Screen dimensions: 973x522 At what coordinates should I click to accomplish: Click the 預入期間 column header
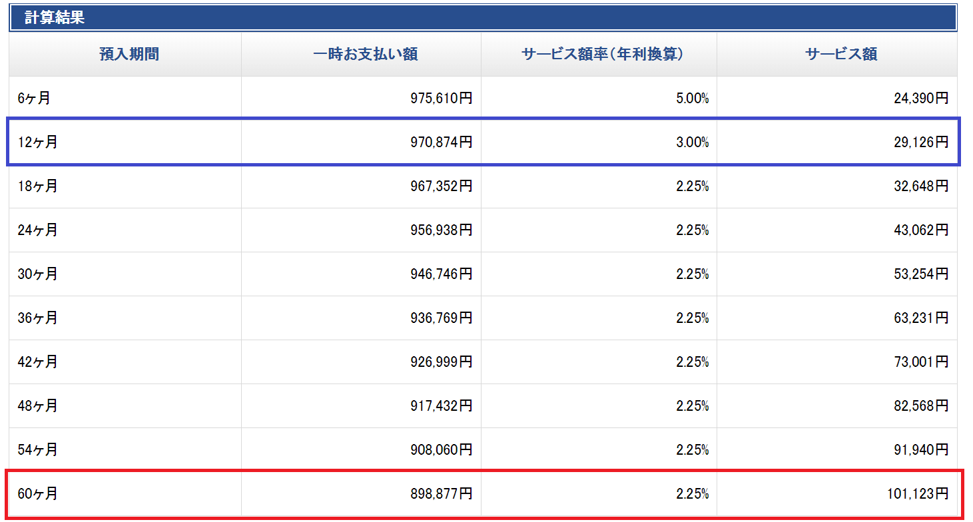point(129,55)
